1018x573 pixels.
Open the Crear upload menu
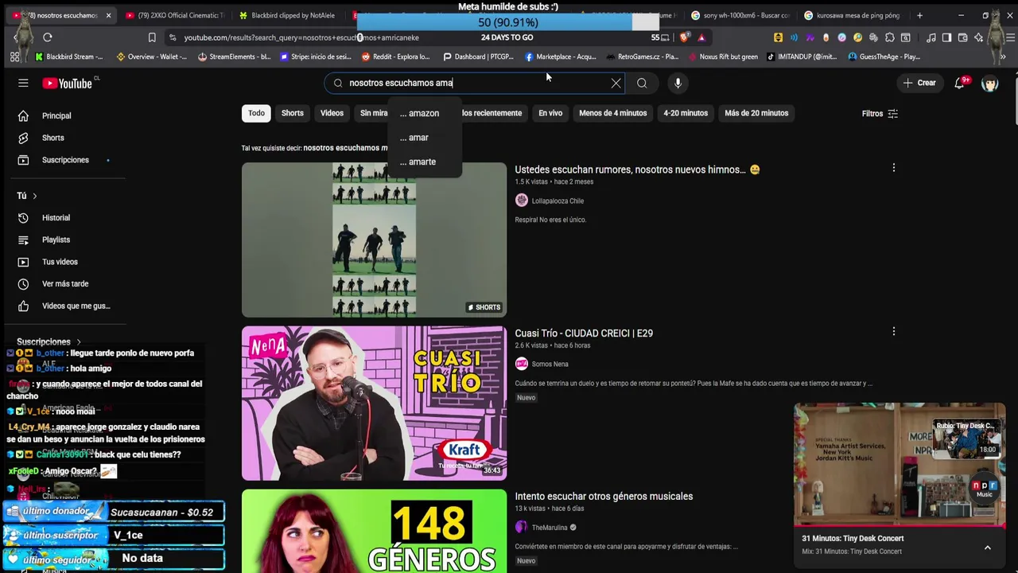919,83
